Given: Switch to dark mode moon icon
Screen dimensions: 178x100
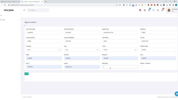Looking at the screenshot, I should tap(158, 10).
